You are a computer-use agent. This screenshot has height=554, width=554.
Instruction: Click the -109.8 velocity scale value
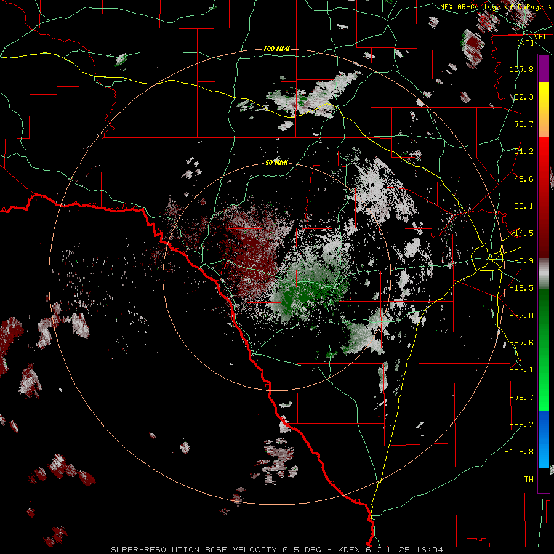point(520,452)
